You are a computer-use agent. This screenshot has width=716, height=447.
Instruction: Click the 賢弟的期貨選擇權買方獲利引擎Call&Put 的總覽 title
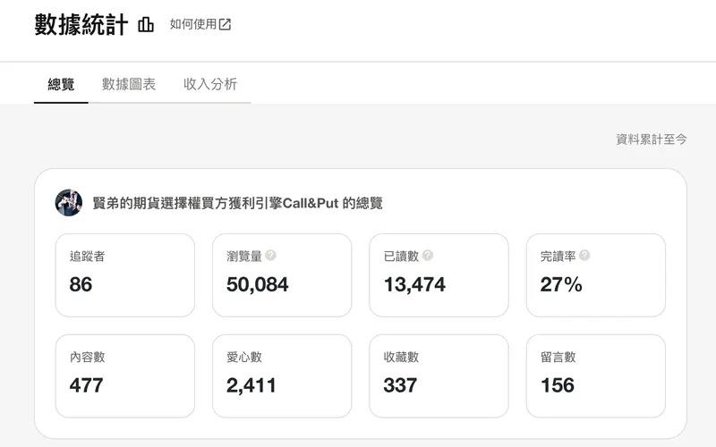click(237, 203)
